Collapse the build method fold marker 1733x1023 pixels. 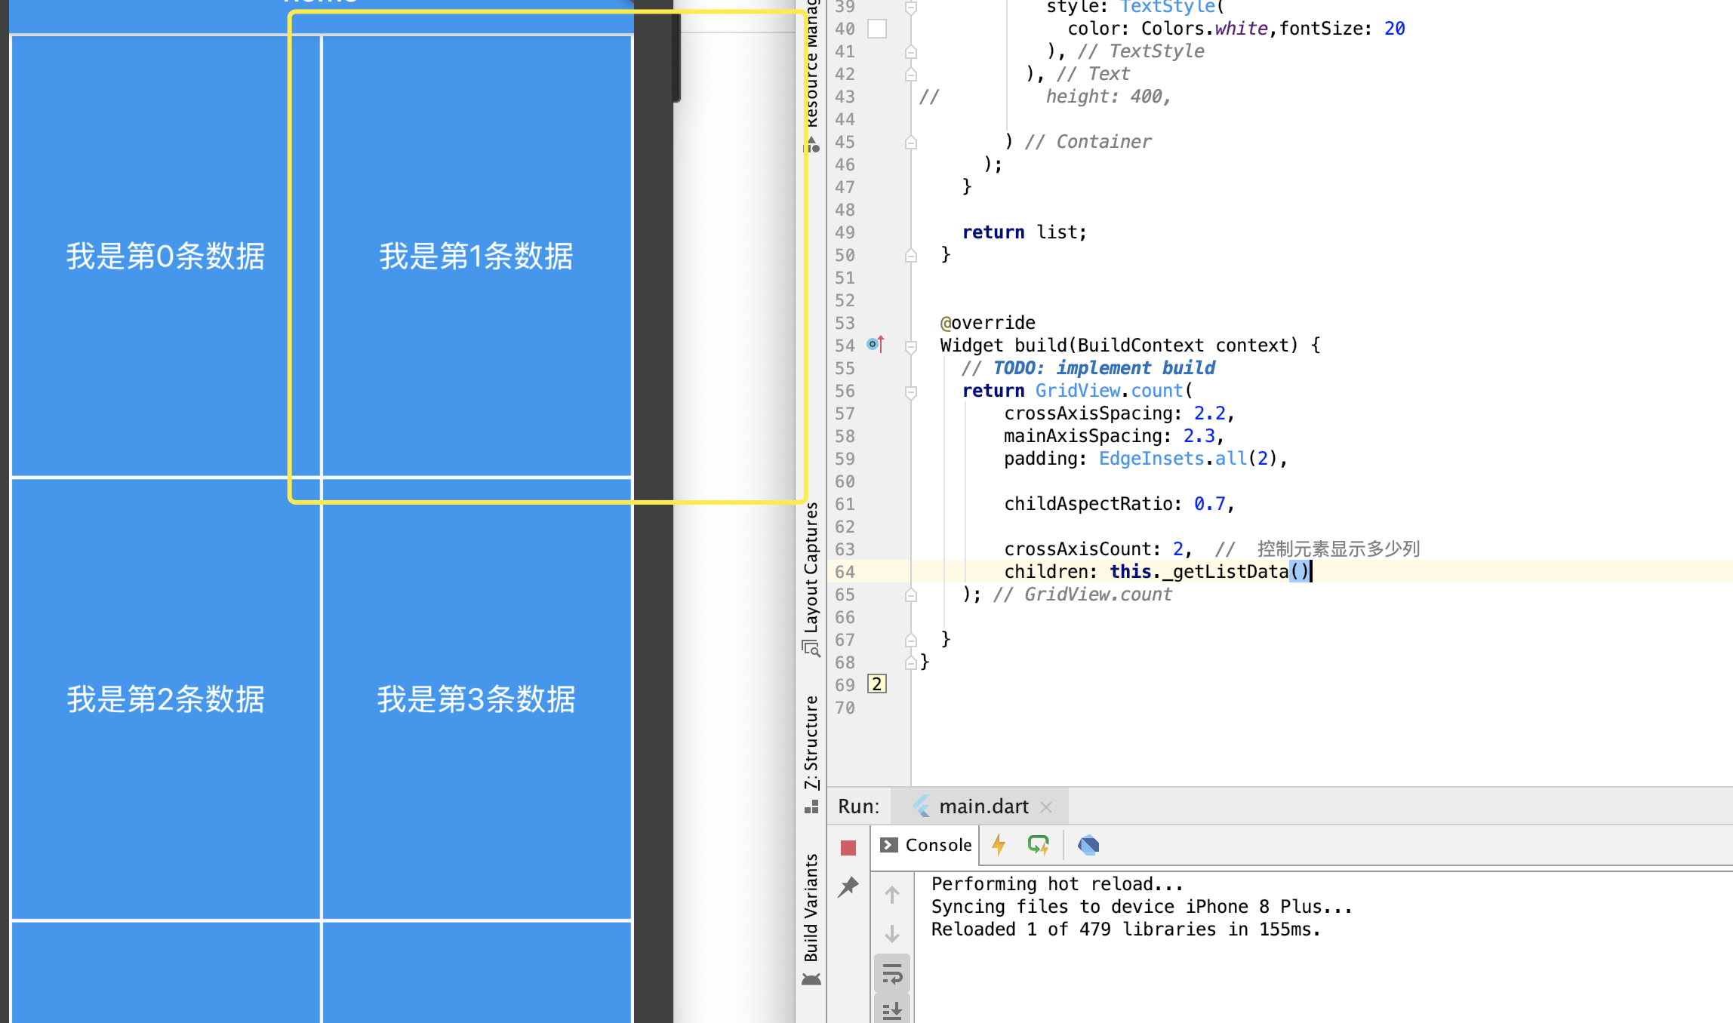point(911,347)
